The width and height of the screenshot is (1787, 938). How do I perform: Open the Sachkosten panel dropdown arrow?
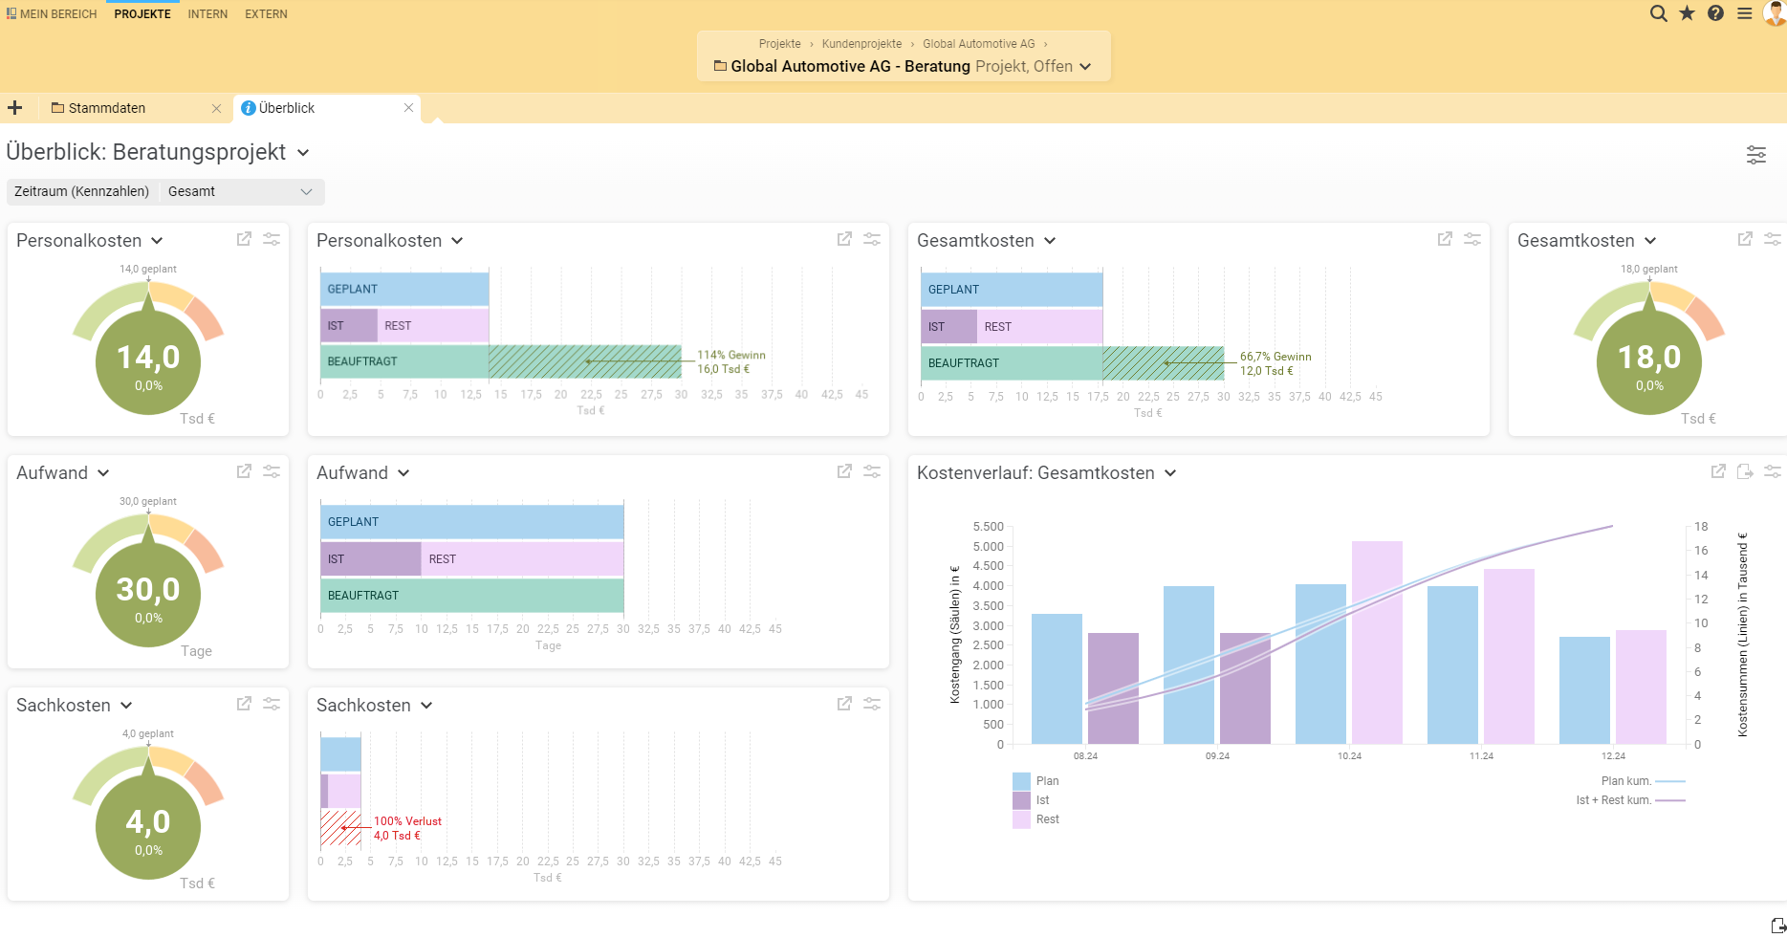(x=127, y=705)
